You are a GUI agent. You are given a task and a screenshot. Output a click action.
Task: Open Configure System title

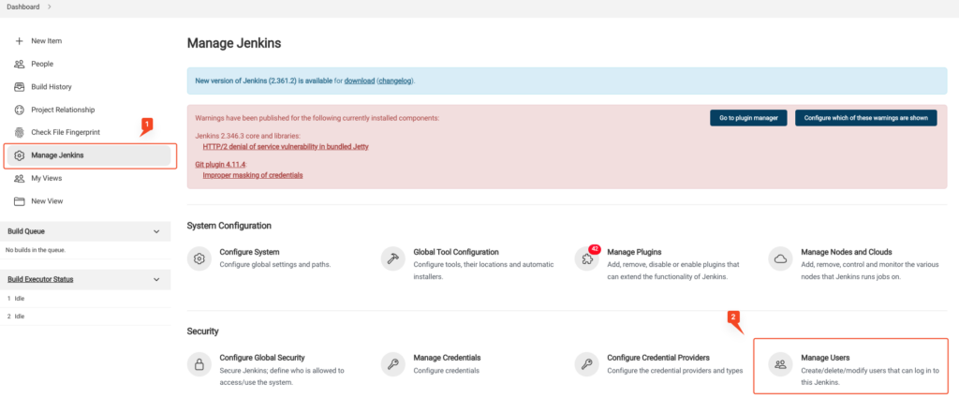coord(249,252)
